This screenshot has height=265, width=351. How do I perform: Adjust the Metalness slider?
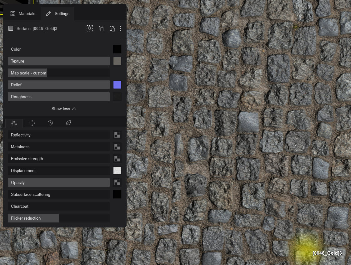tap(59, 147)
